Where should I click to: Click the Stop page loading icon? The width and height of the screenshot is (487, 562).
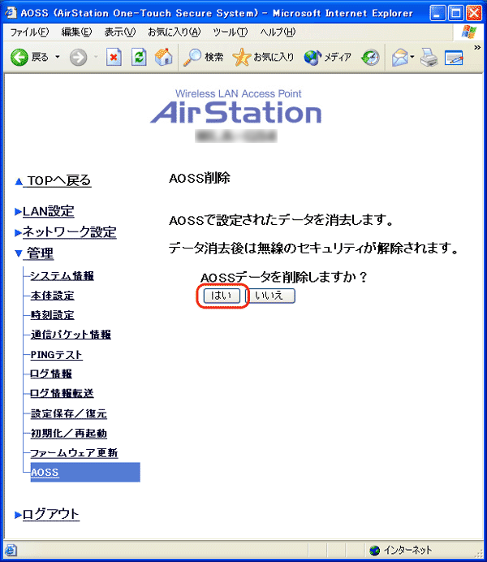(114, 57)
